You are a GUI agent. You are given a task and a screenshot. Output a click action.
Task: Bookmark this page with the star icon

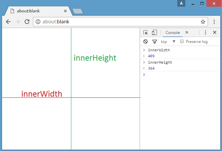click(203, 22)
